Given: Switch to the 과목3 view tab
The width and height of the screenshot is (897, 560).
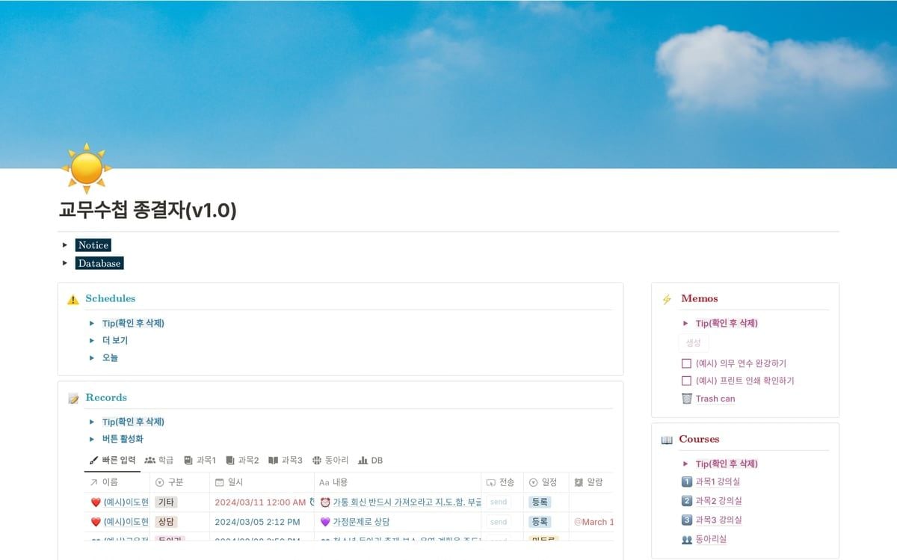Looking at the screenshot, I should [286, 461].
